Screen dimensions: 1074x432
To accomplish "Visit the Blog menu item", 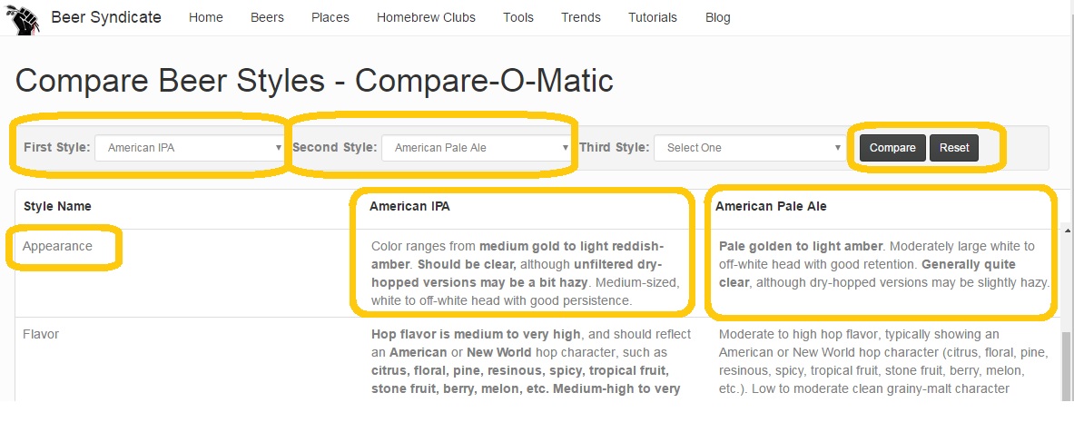I will [x=718, y=18].
